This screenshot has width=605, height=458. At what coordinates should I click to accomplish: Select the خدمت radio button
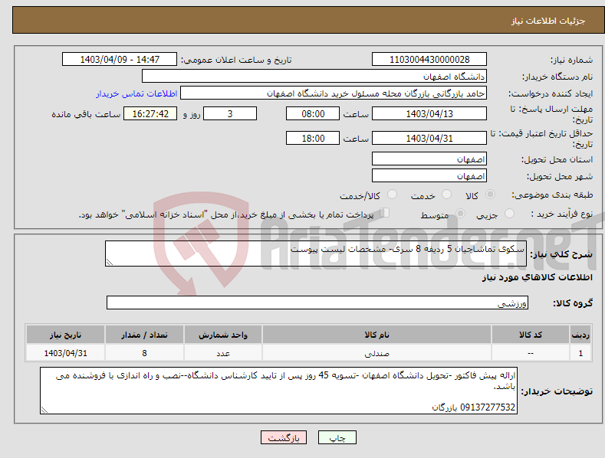point(446,195)
